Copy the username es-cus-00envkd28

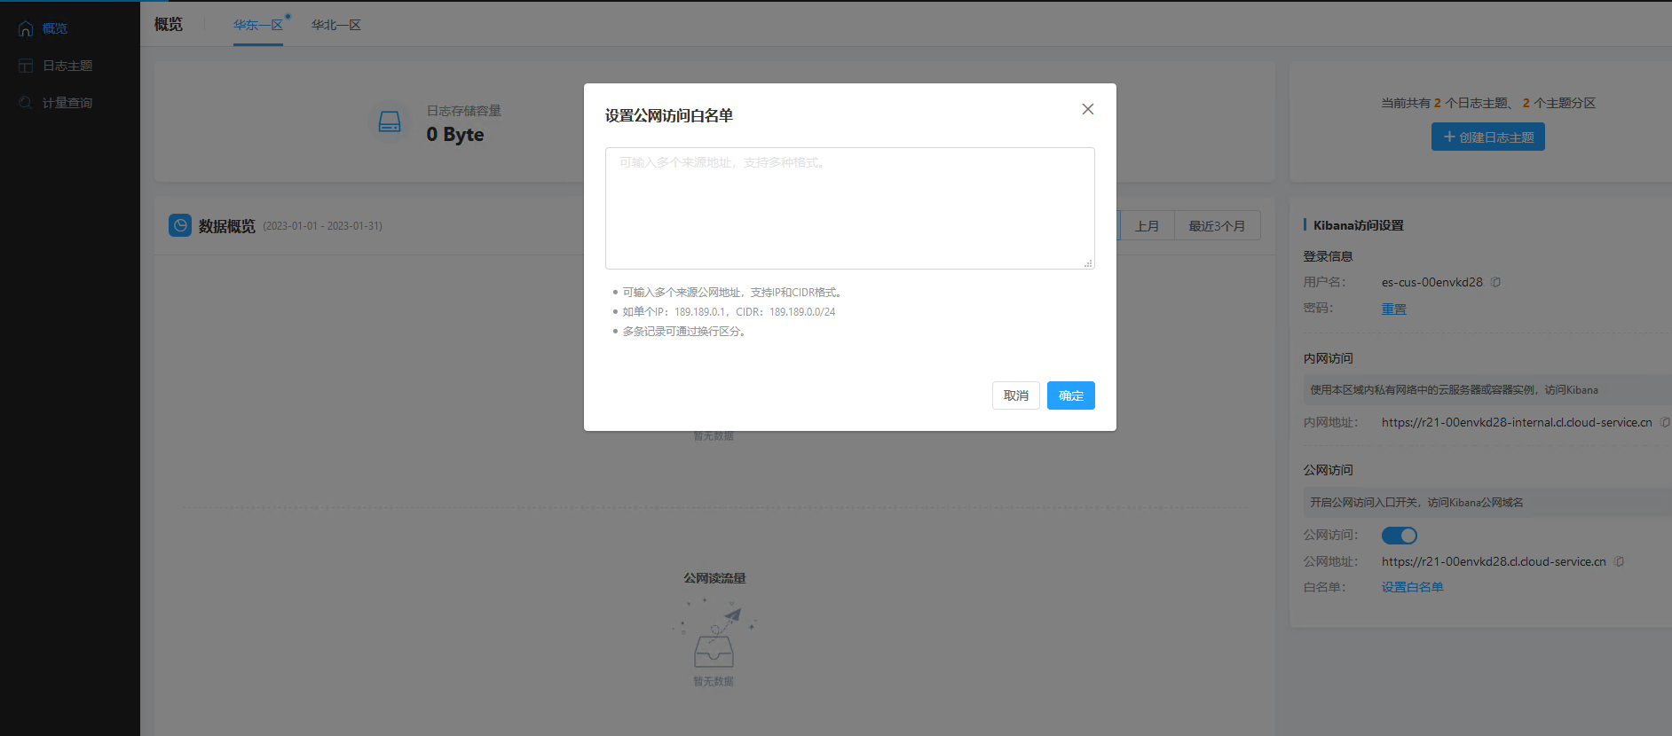pyautogui.click(x=1495, y=282)
